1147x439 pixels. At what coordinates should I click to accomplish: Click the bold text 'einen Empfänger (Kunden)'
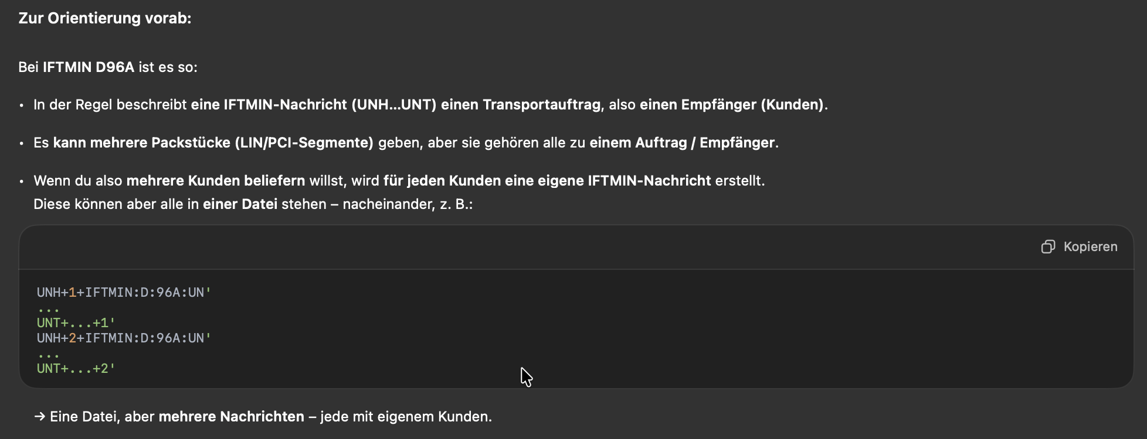(x=732, y=105)
